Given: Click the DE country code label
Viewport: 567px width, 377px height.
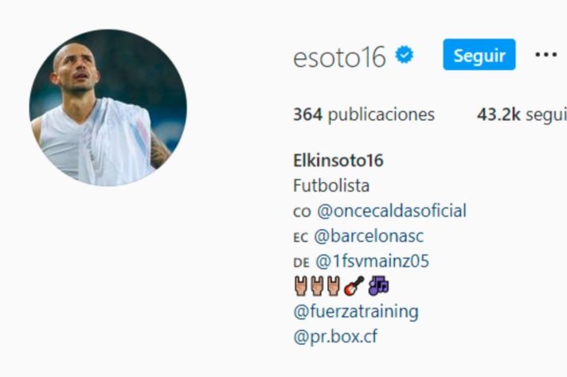Looking at the screenshot, I should 301,262.
